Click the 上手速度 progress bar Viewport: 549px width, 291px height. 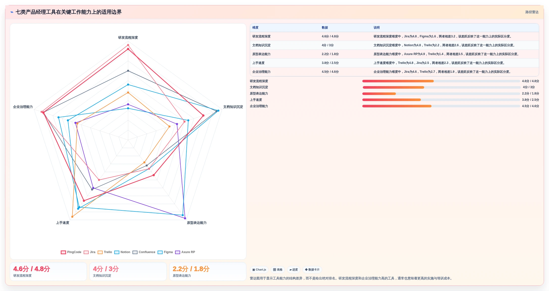pos(441,100)
